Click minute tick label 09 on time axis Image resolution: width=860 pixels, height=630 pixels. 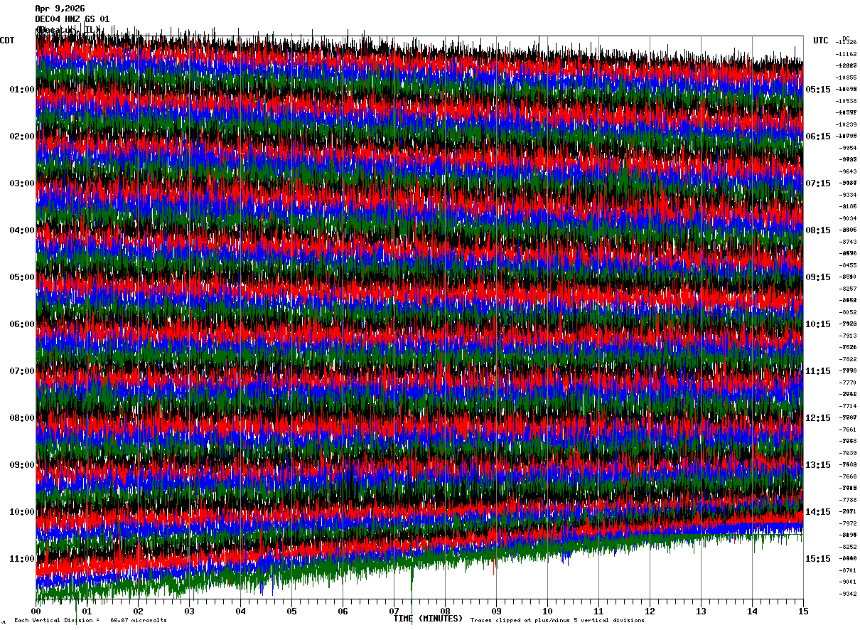point(497,611)
